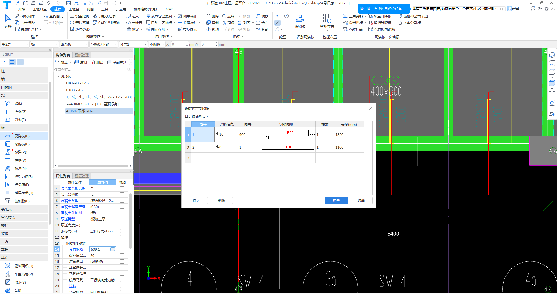The image size is (557, 294).
Task: Click the 取消 cancel button
Action: [361, 201]
